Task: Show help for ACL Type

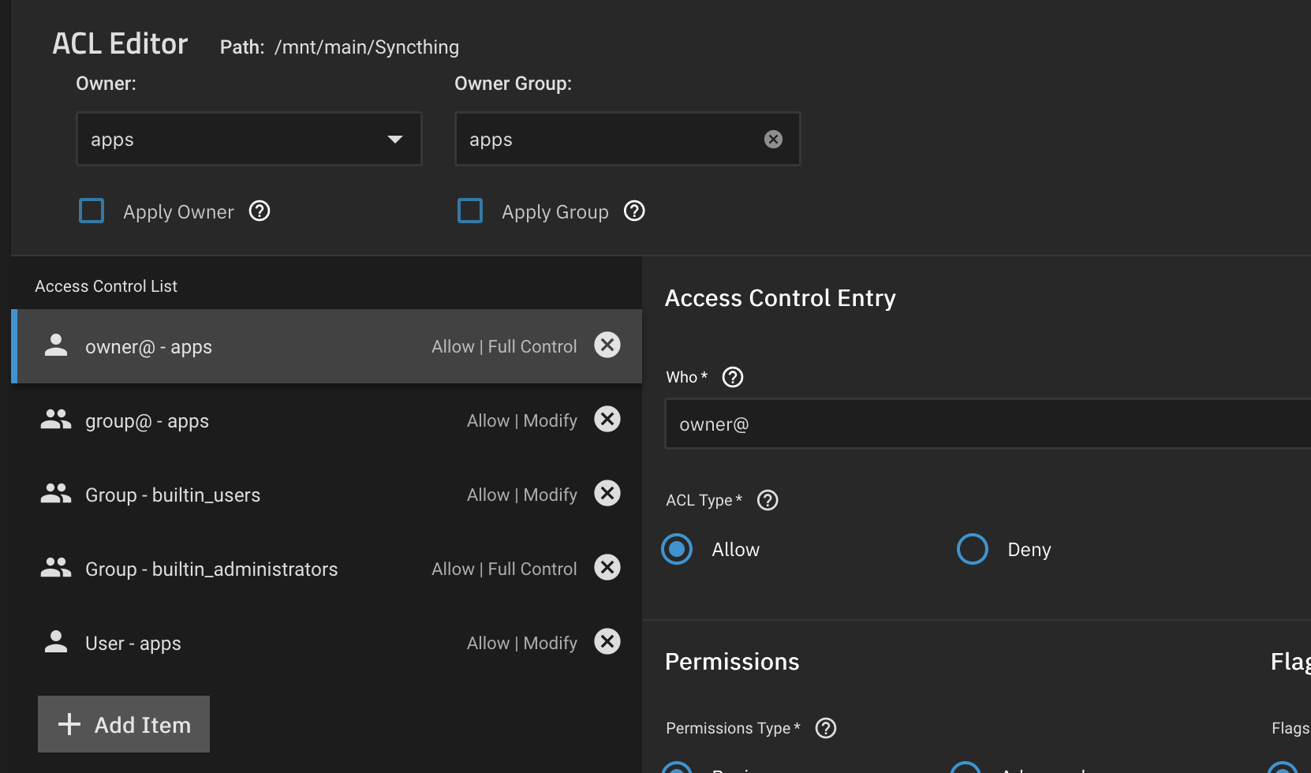Action: pyautogui.click(x=768, y=500)
